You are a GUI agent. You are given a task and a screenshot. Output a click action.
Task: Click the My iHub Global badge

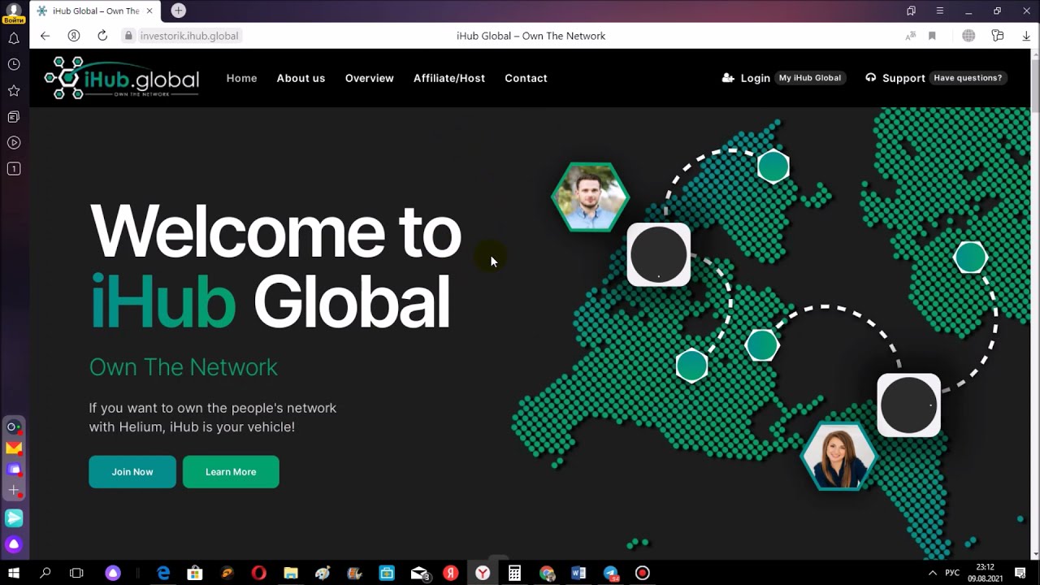(x=809, y=78)
